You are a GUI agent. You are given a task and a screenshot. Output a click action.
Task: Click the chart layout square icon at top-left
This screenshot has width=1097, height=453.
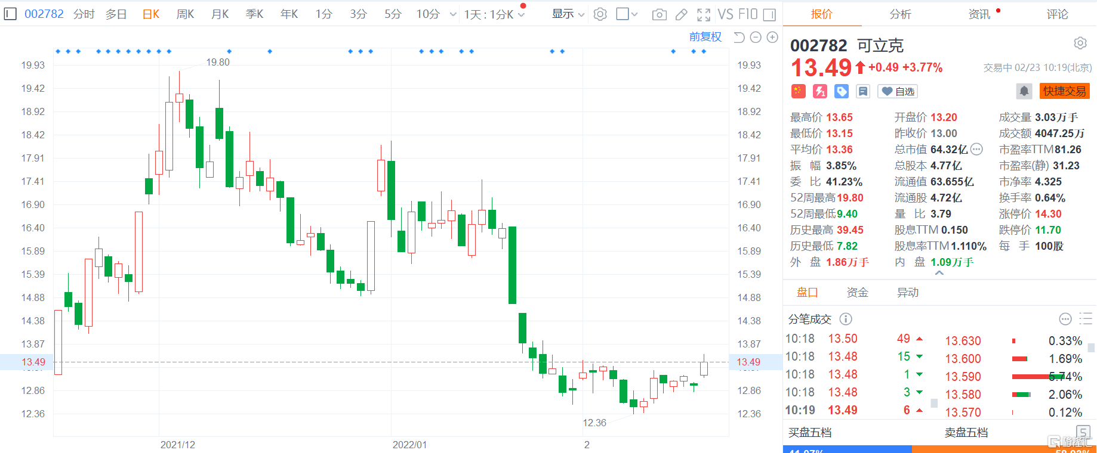pos(10,14)
